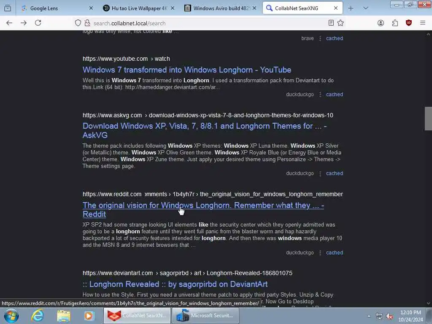
Task: Open the taskbar clock showing 12:10 PM
Action: coord(410,316)
